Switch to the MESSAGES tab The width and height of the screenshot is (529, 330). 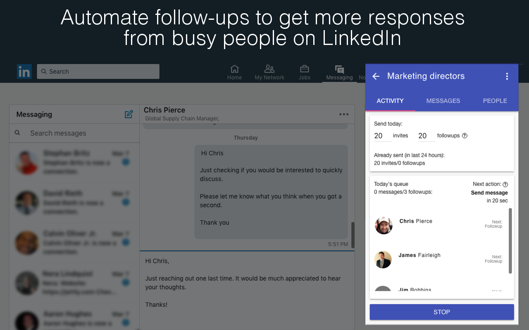[443, 101]
